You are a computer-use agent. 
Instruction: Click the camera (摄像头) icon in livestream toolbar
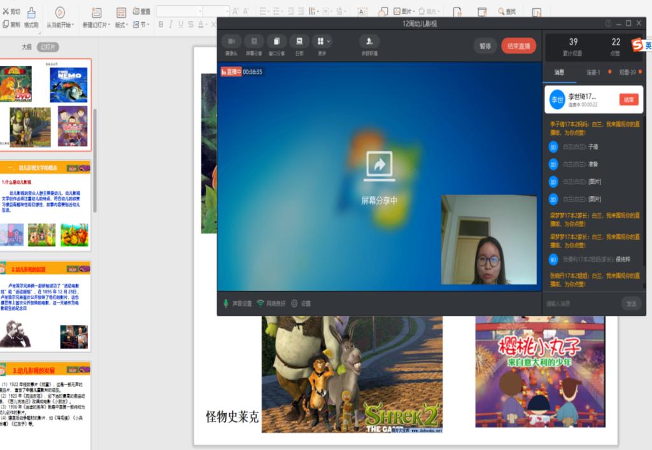231,42
